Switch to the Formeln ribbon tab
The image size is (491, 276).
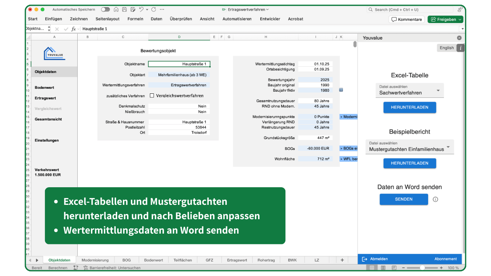coord(135,19)
